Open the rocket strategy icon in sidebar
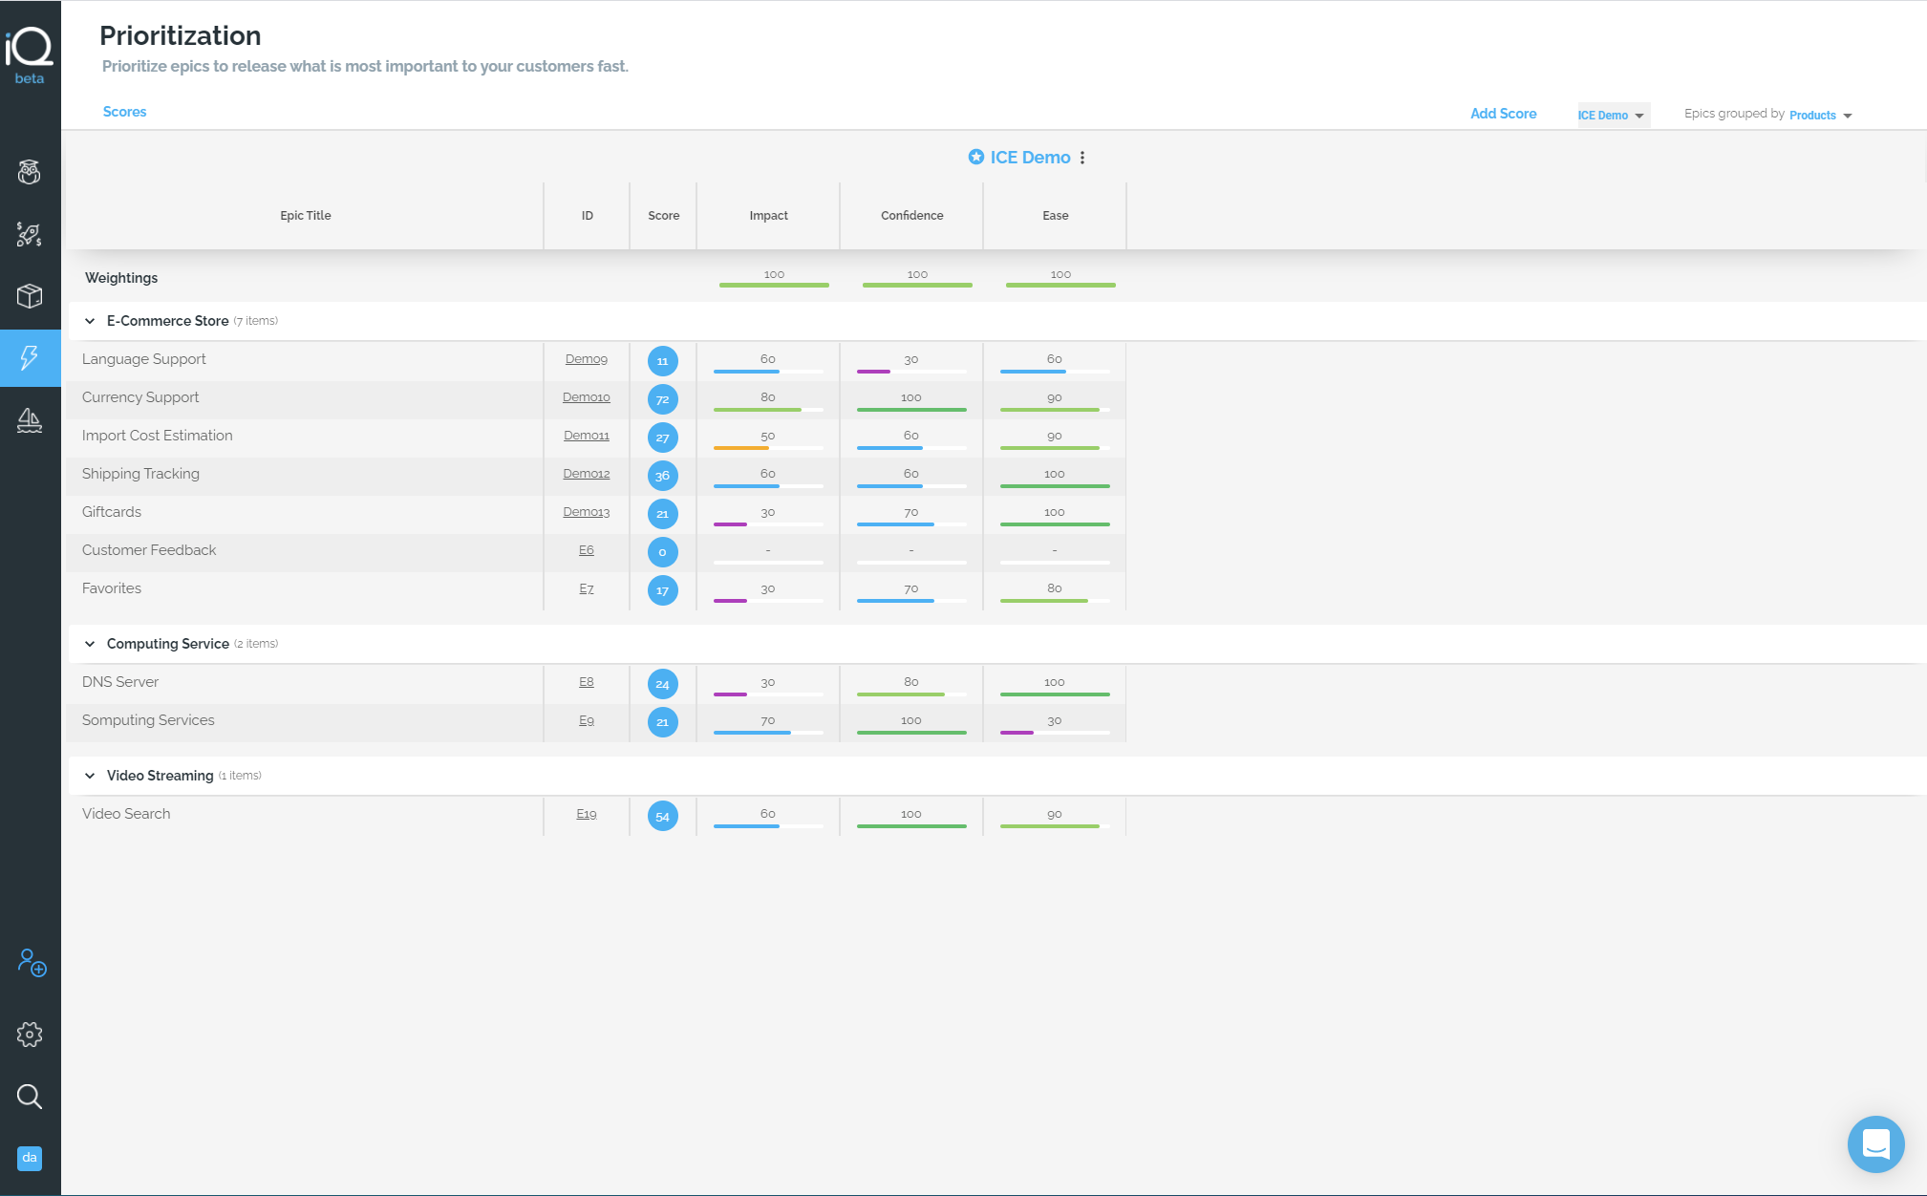Image resolution: width=1927 pixels, height=1196 pixels. (30, 234)
